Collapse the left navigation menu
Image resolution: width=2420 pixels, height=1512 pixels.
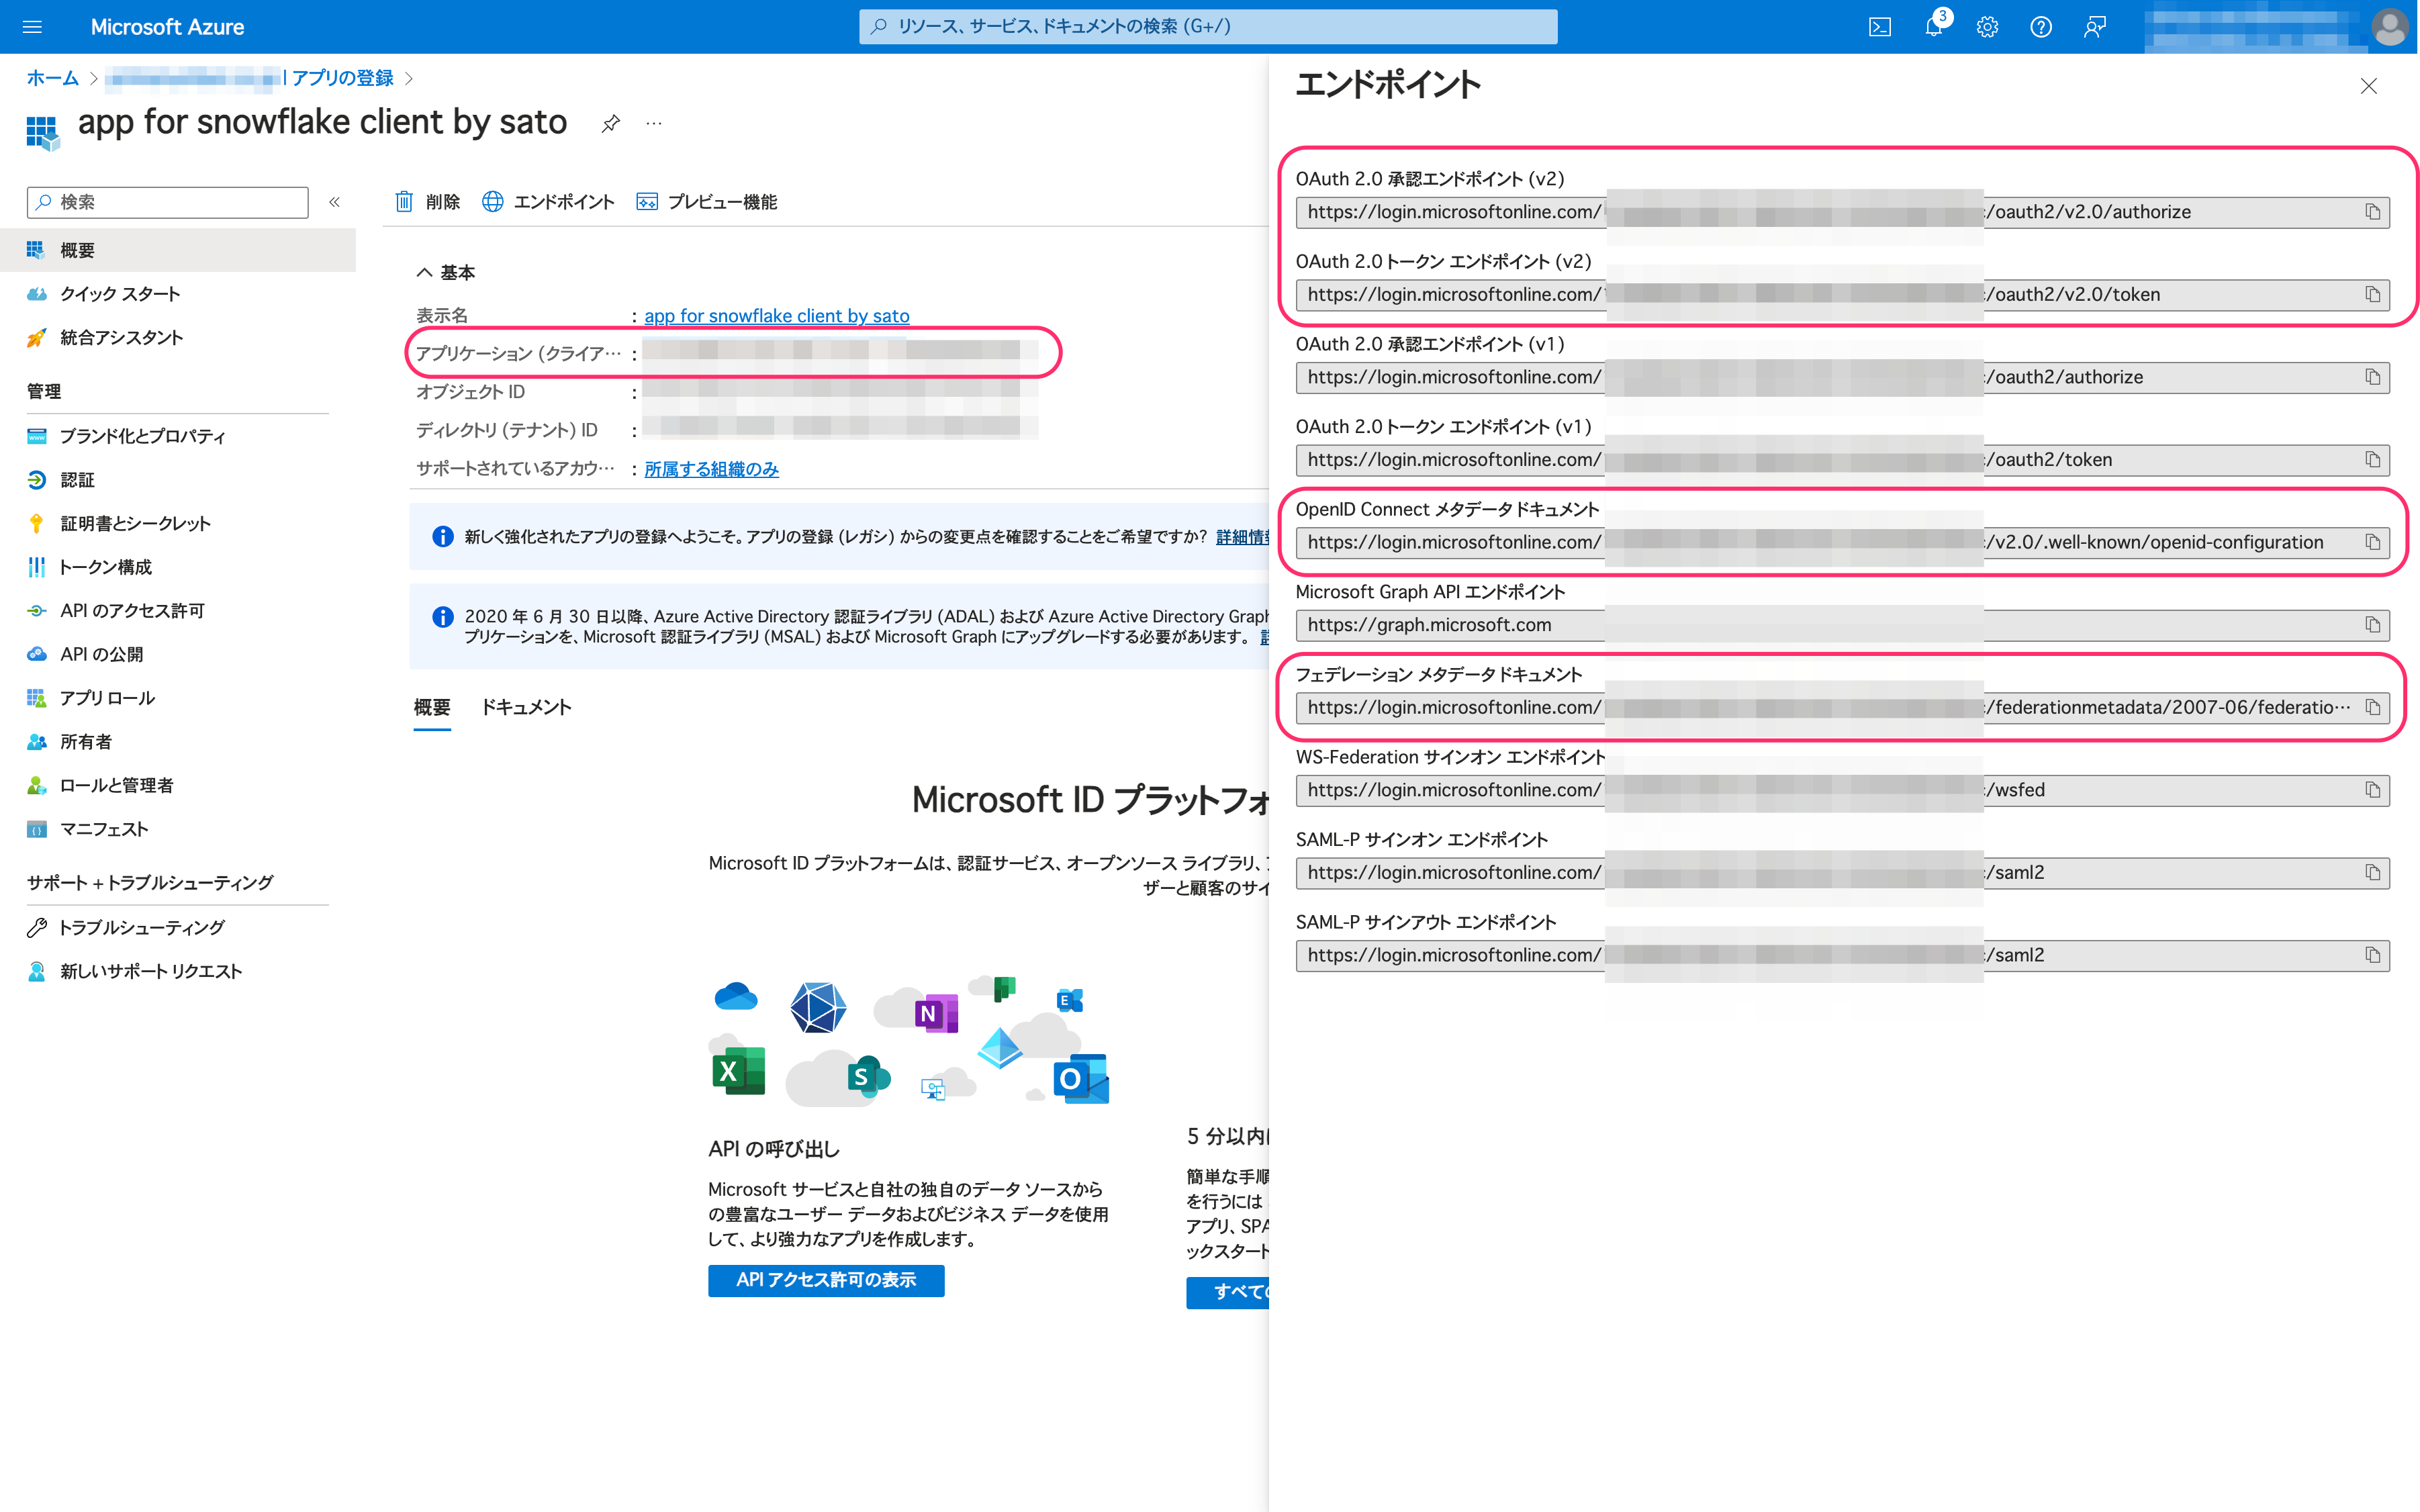pyautogui.click(x=334, y=202)
